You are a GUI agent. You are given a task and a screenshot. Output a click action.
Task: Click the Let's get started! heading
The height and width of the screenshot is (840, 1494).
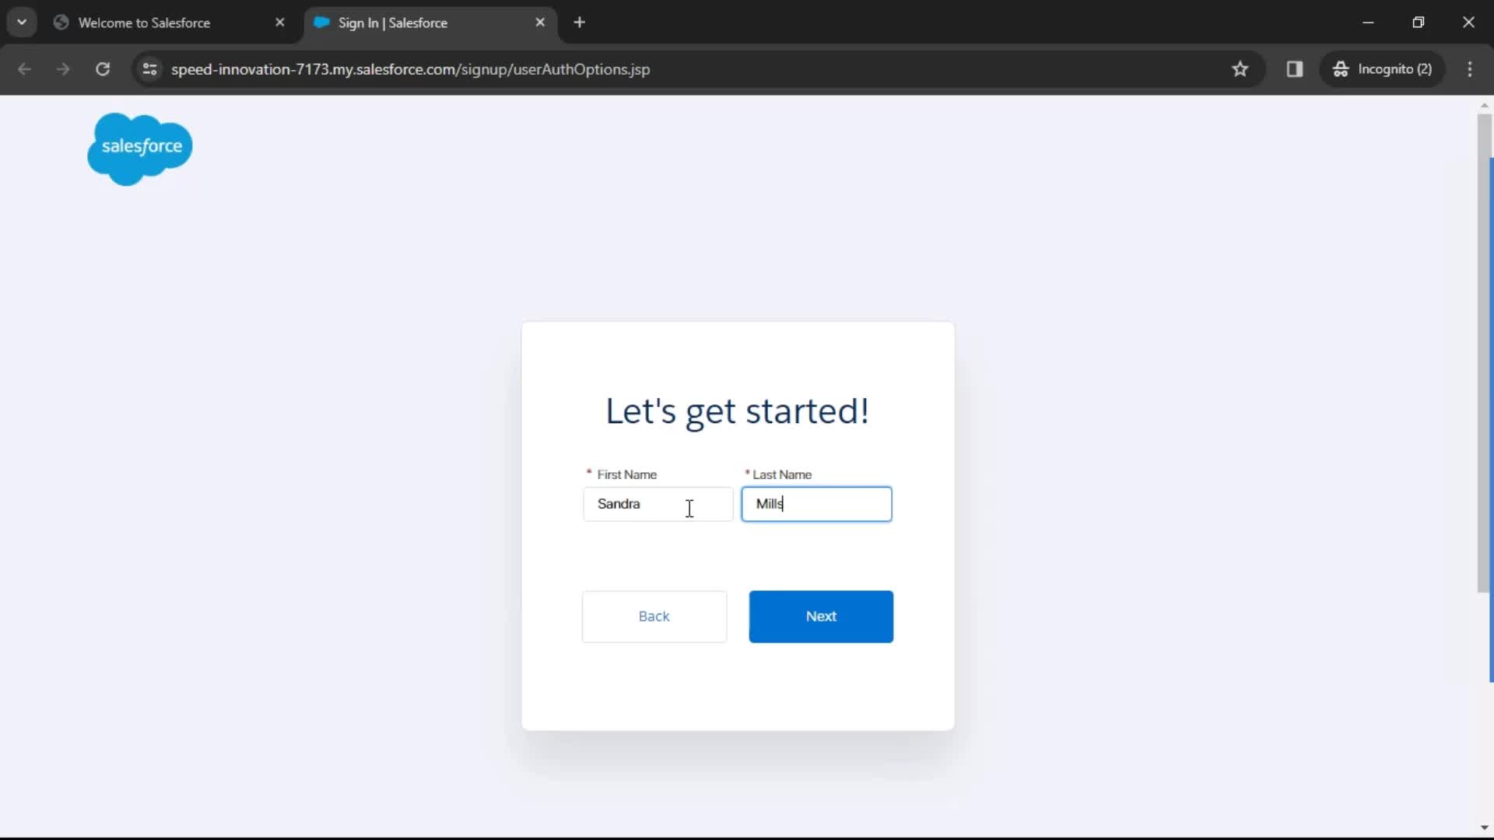pyautogui.click(x=737, y=411)
